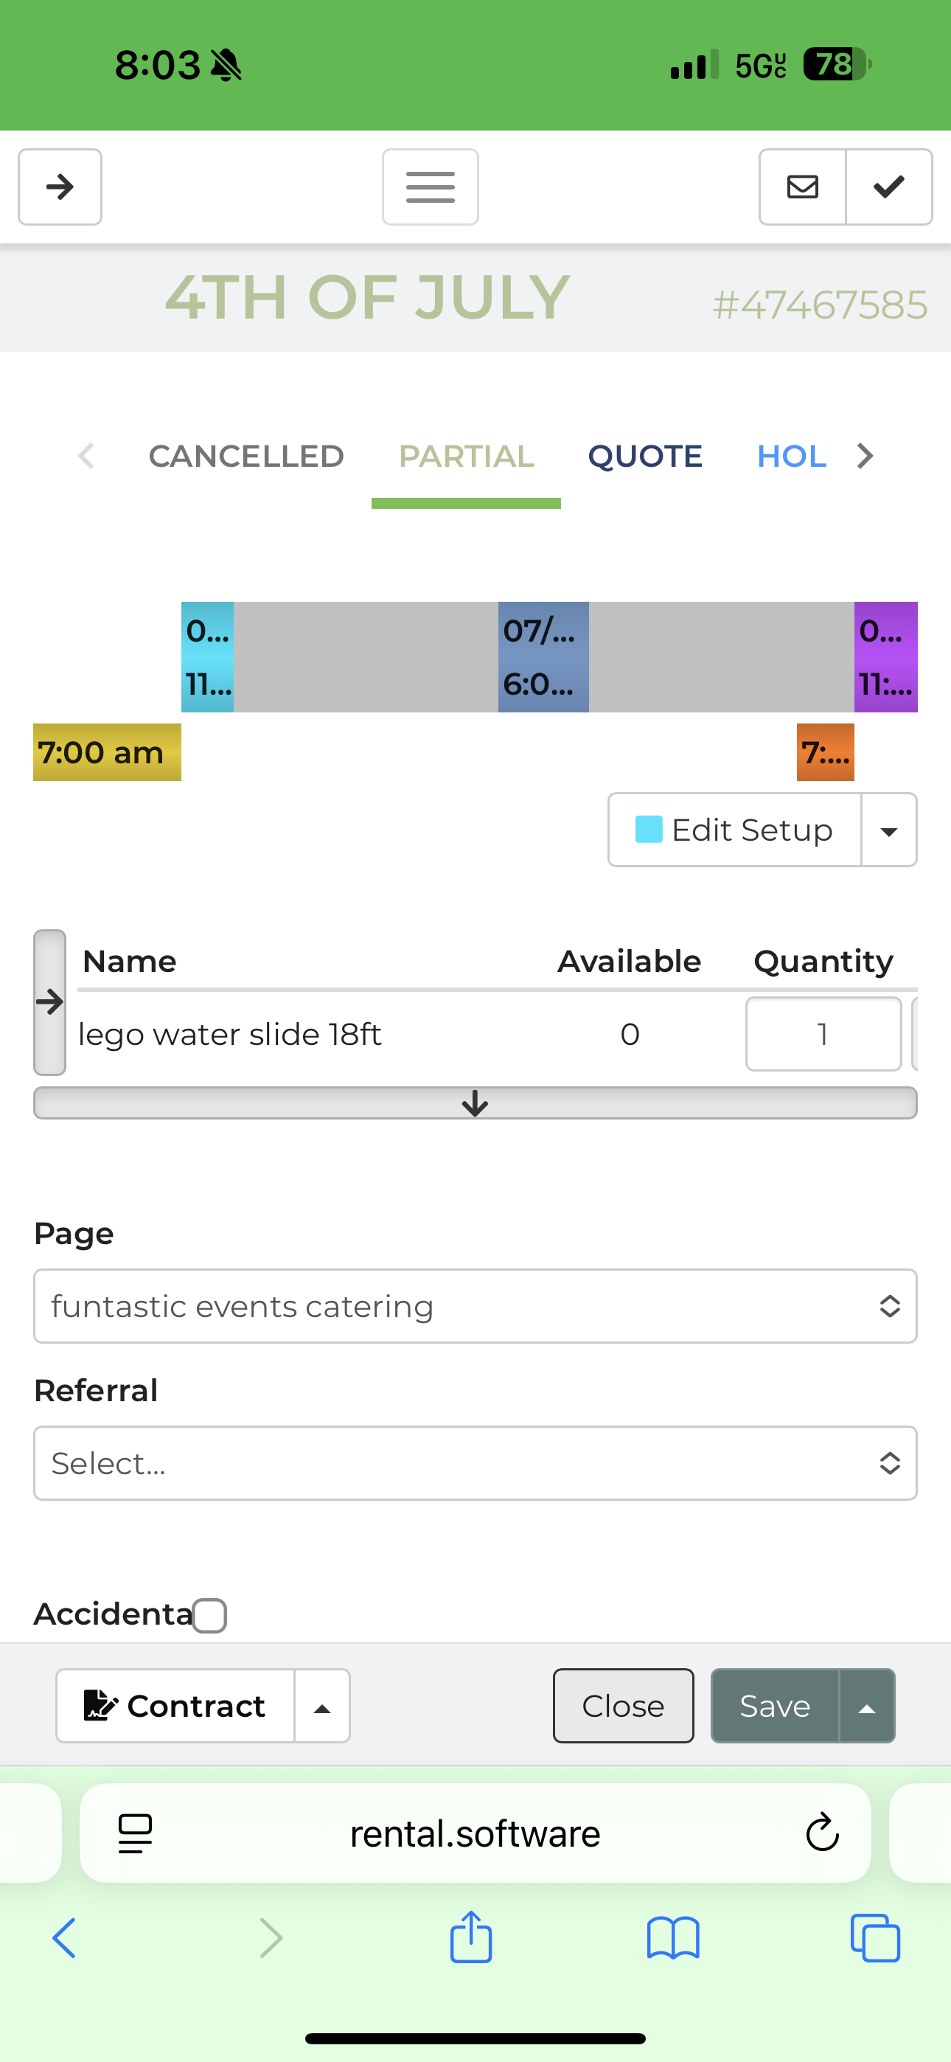Click the quantity field for lego water slide
This screenshot has height=2062, width=951.
pyautogui.click(x=823, y=1034)
